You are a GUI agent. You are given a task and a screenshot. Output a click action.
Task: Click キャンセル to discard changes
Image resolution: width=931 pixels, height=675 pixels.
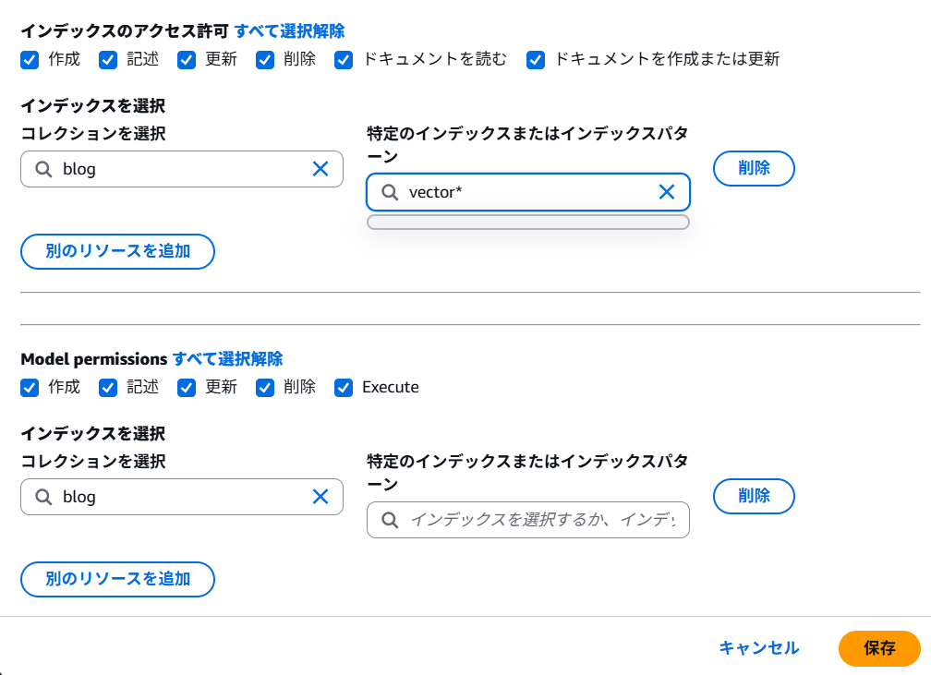759,648
